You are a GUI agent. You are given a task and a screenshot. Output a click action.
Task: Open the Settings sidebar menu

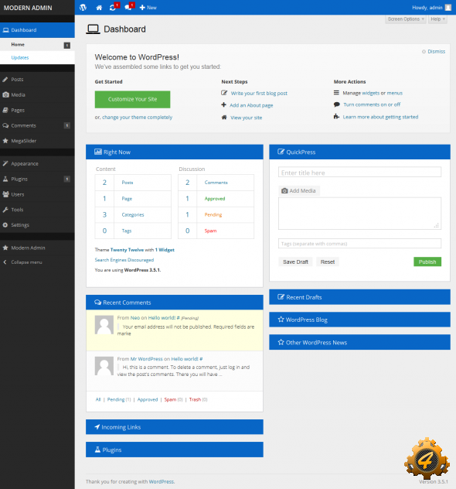37,225
